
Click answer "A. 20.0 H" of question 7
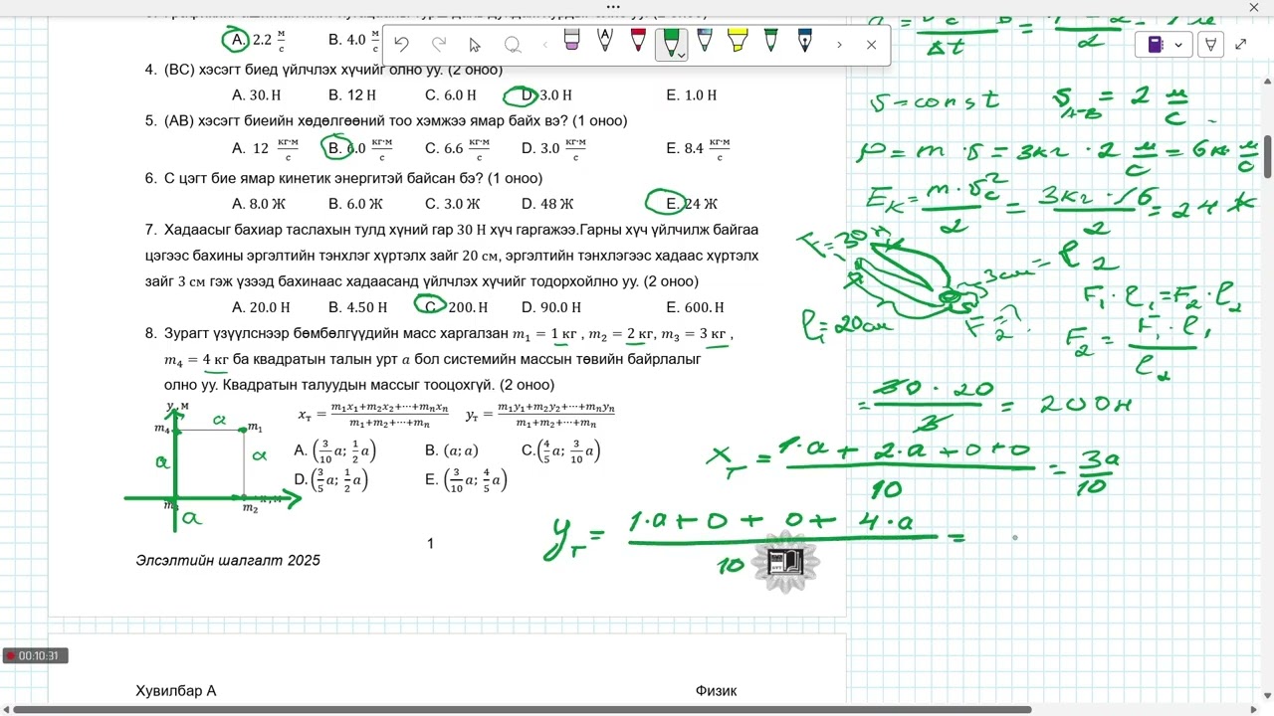tap(261, 308)
